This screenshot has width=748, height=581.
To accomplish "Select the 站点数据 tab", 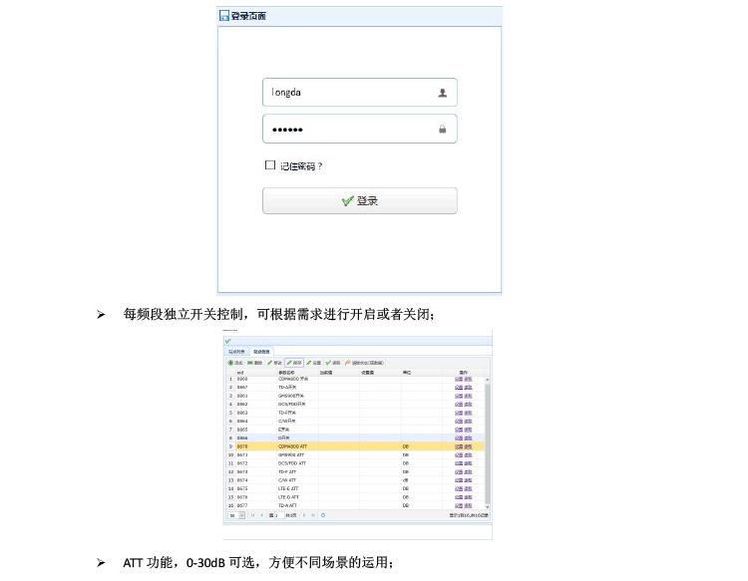I will pyautogui.click(x=260, y=351).
